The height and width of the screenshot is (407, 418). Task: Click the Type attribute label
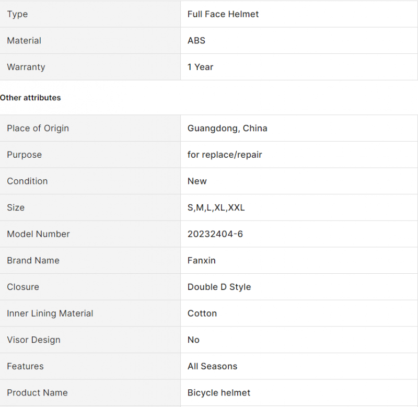(17, 14)
